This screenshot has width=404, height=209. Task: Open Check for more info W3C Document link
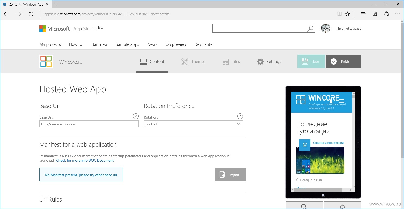pos(85,160)
